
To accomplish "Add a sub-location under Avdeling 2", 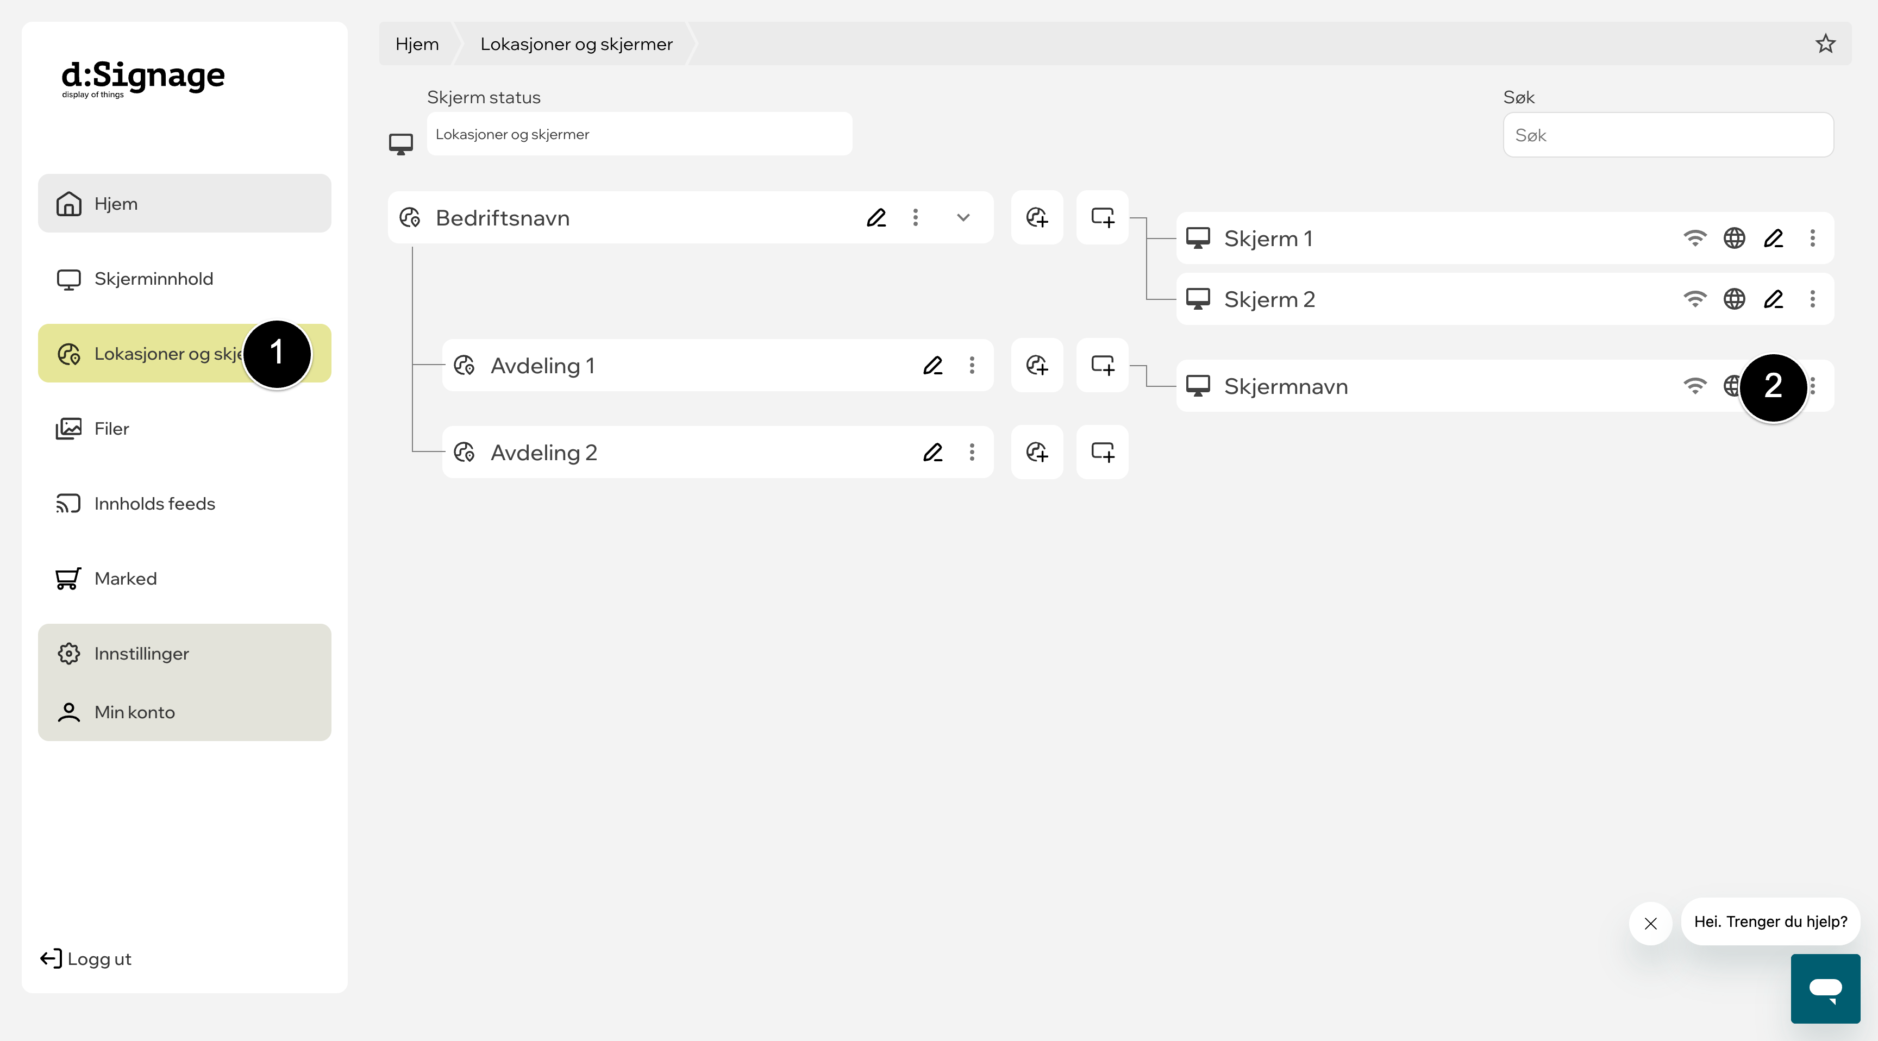I will [1037, 452].
